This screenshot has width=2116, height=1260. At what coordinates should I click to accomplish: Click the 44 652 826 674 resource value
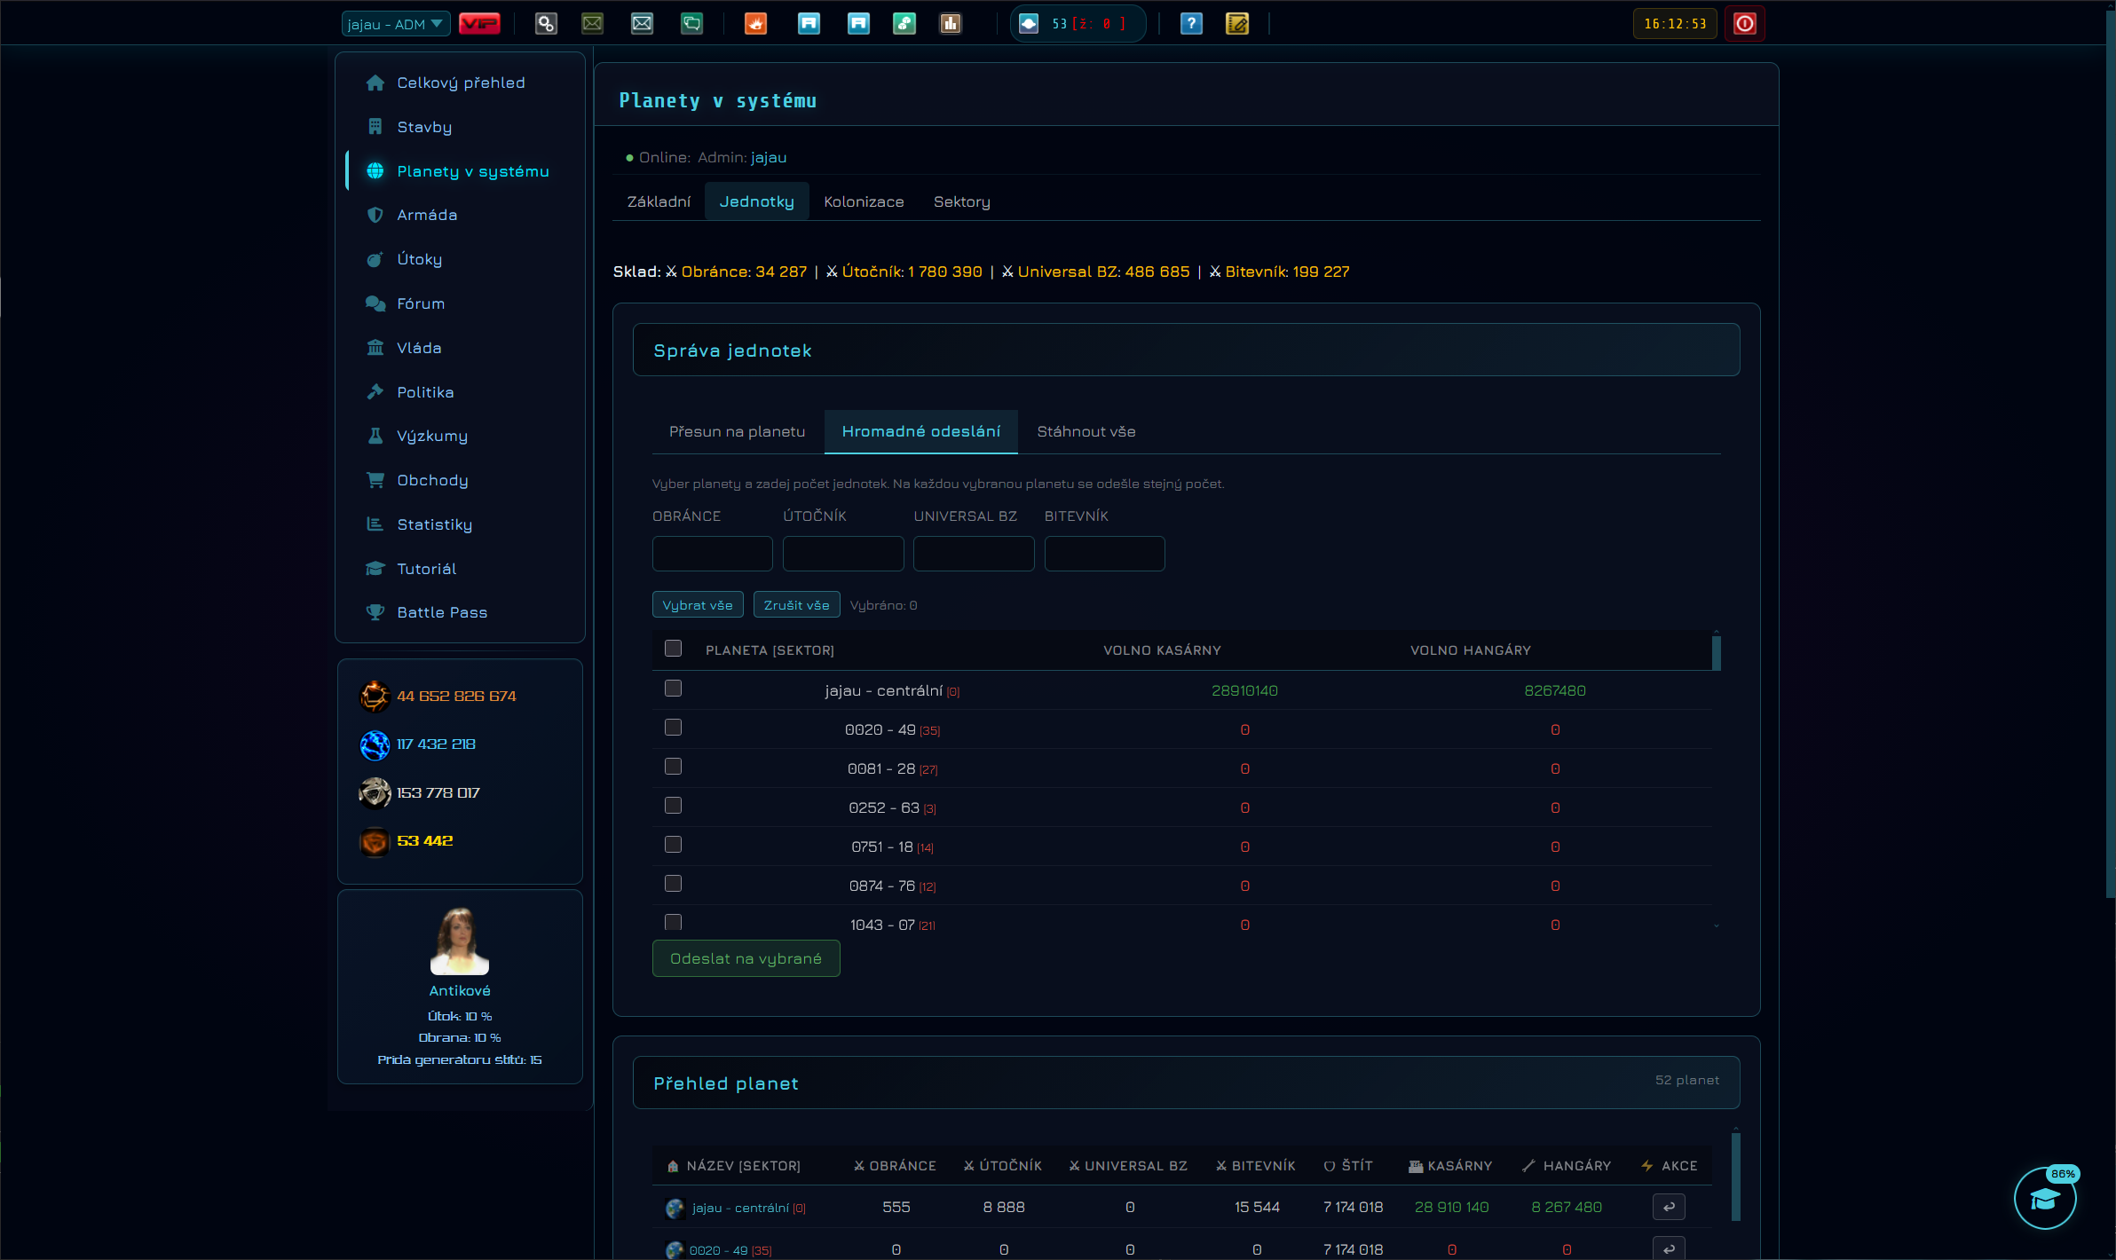pos(456,697)
